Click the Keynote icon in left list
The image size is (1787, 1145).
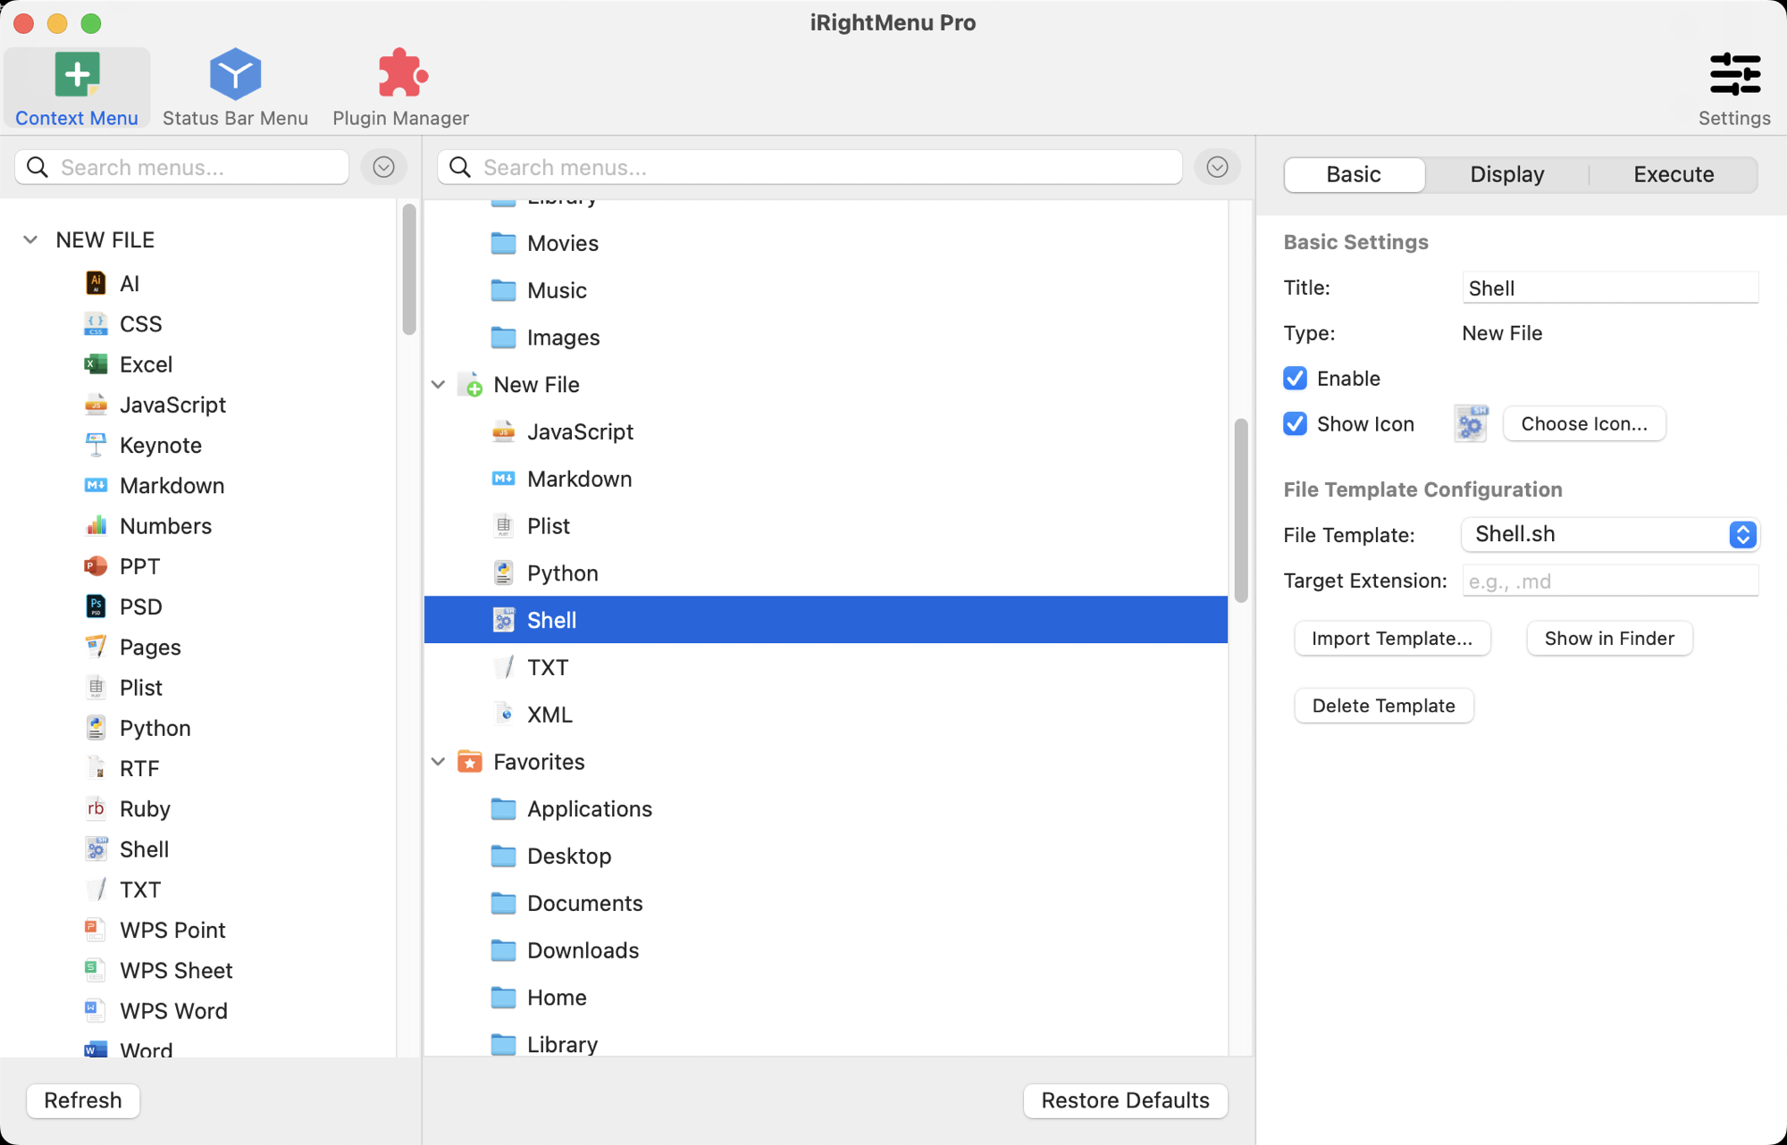(96, 445)
